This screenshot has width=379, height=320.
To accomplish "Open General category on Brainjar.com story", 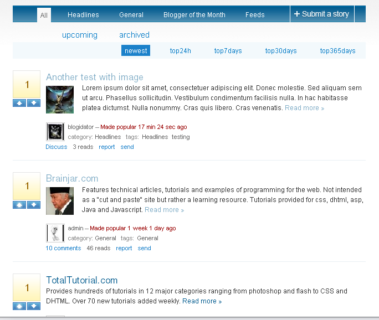I will (105, 239).
